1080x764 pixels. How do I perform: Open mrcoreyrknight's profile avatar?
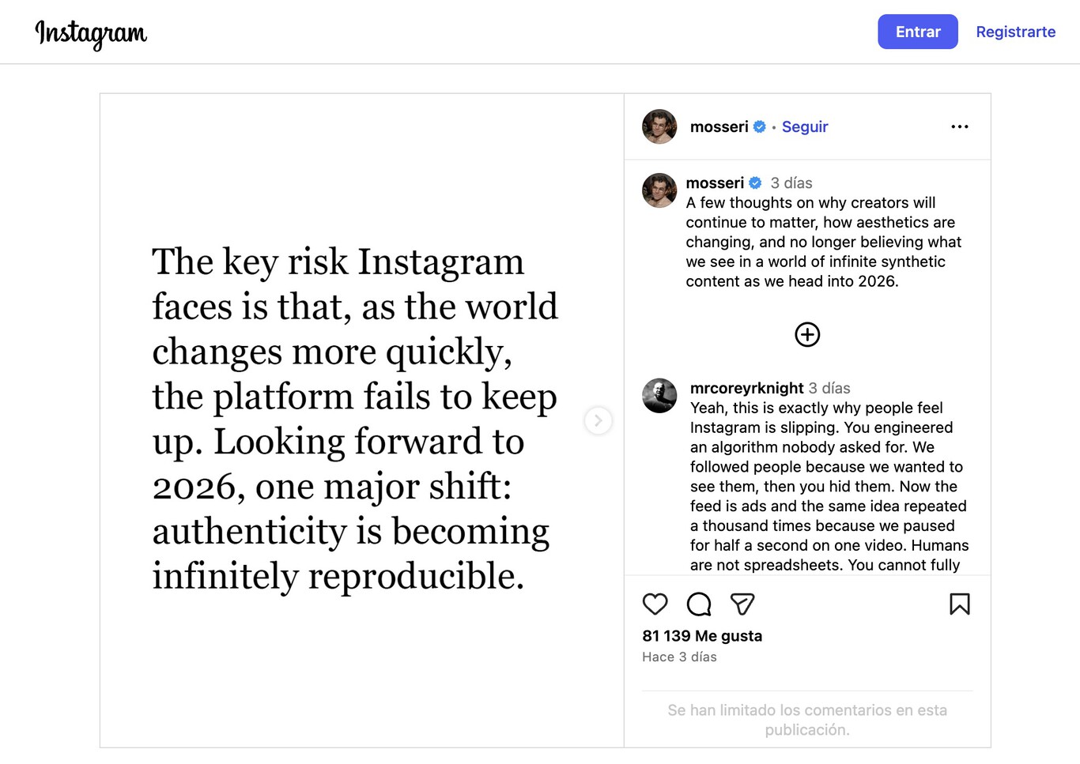(659, 396)
